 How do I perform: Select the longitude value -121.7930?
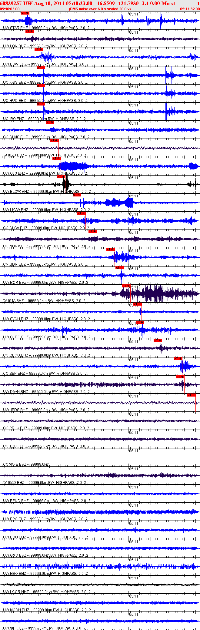pyautogui.click(x=127, y=3)
